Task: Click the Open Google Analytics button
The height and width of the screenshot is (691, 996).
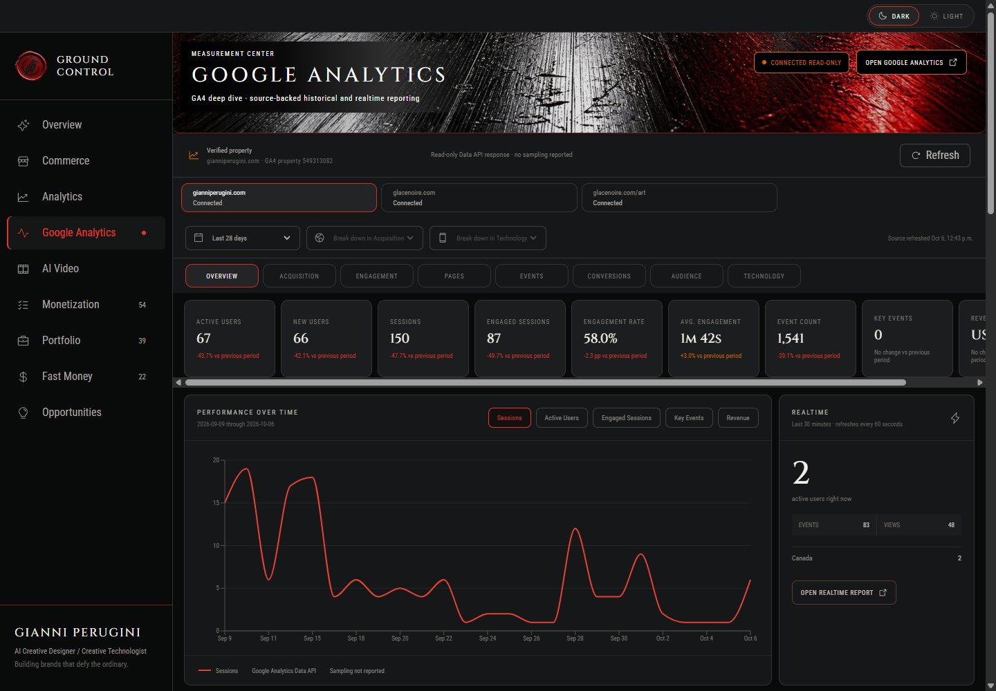Action: click(912, 62)
